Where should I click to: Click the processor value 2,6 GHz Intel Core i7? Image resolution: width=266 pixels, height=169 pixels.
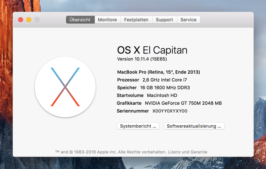(x=165, y=80)
